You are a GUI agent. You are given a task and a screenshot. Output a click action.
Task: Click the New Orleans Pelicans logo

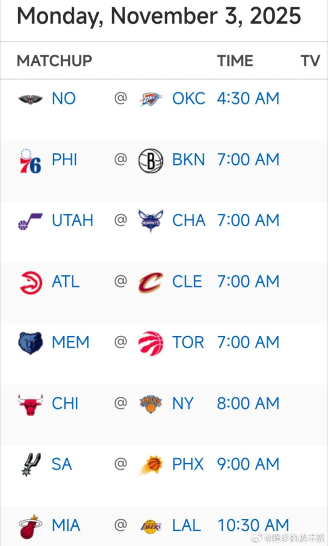click(30, 98)
